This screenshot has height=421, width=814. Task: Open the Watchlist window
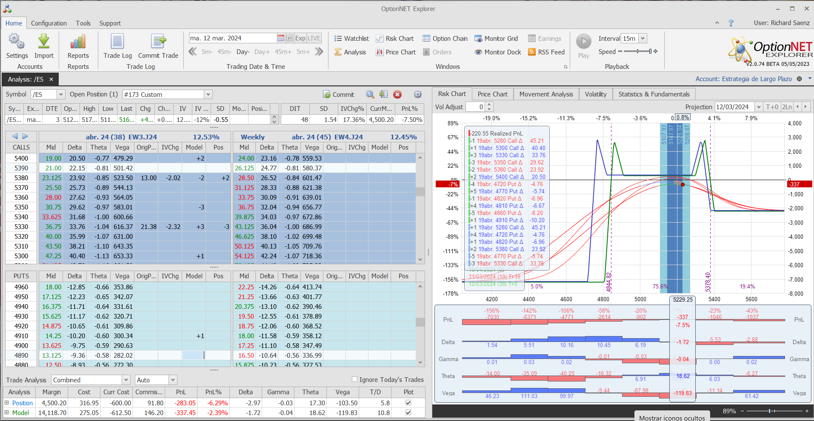[351, 39]
